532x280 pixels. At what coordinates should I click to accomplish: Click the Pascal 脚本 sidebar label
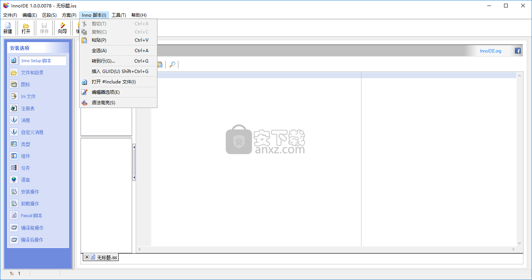point(32,216)
